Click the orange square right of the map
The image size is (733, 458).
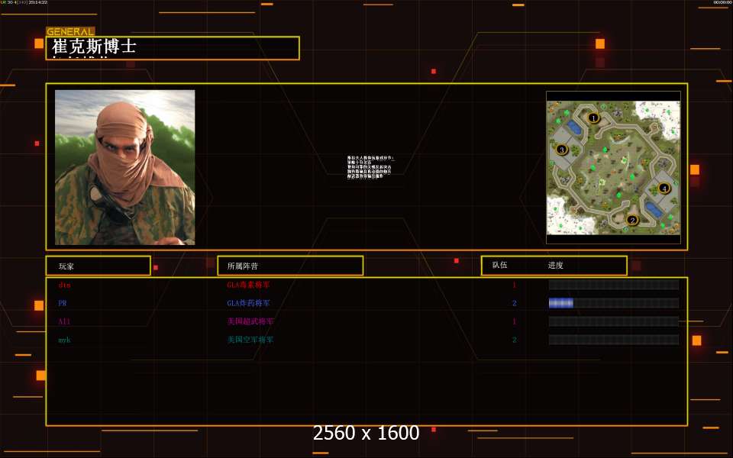[695, 169]
